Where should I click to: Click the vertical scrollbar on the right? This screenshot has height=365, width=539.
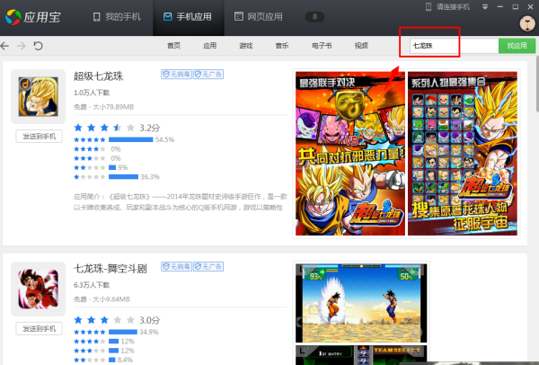(537, 85)
